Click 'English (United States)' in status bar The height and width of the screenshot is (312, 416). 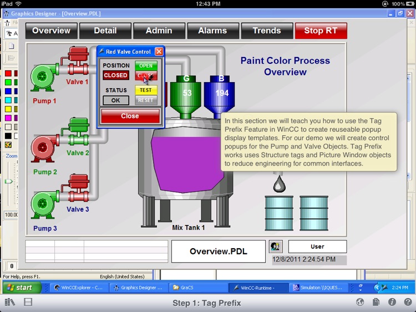coord(123,277)
